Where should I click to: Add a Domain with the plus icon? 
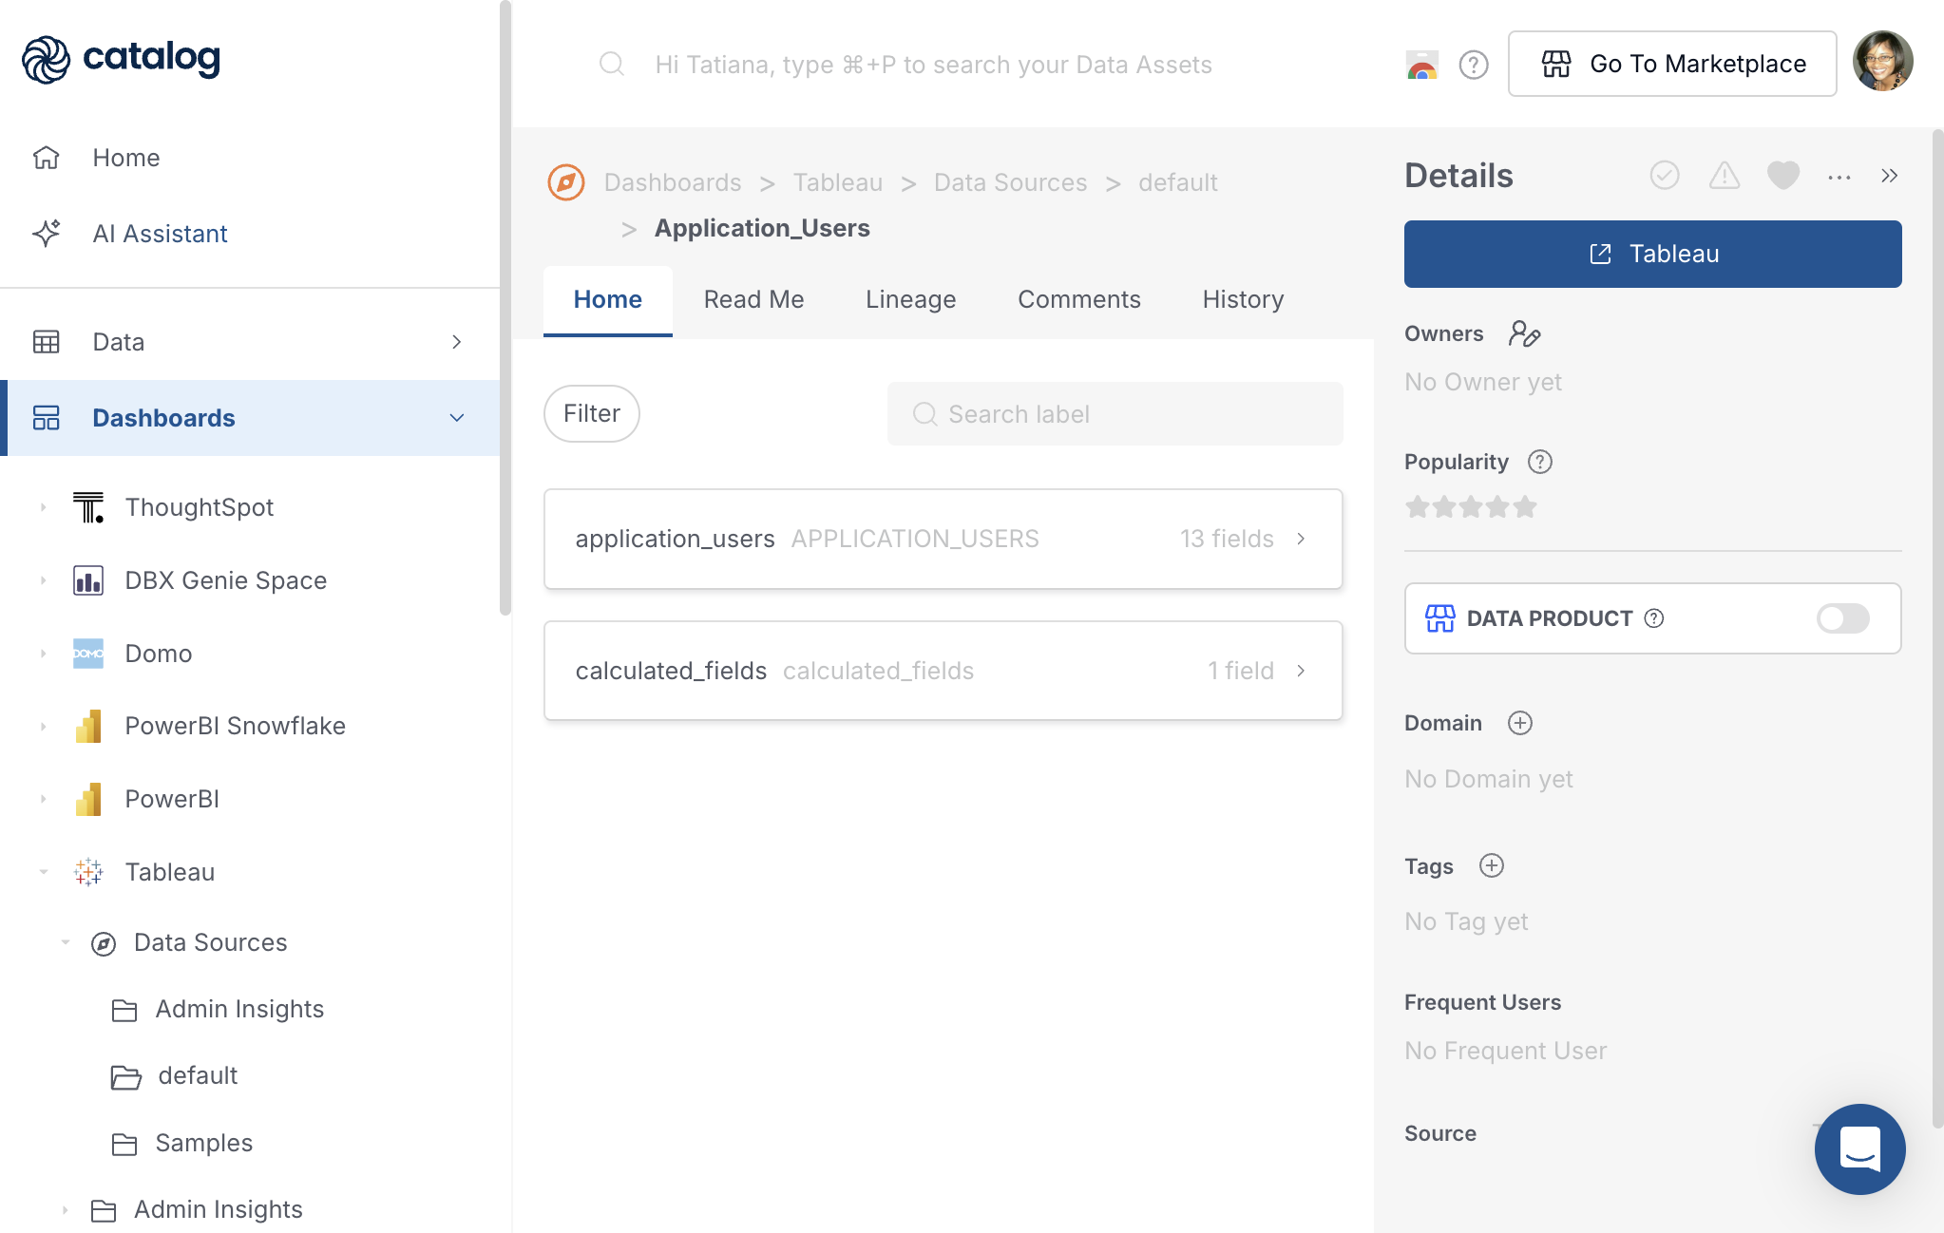pos(1520,723)
